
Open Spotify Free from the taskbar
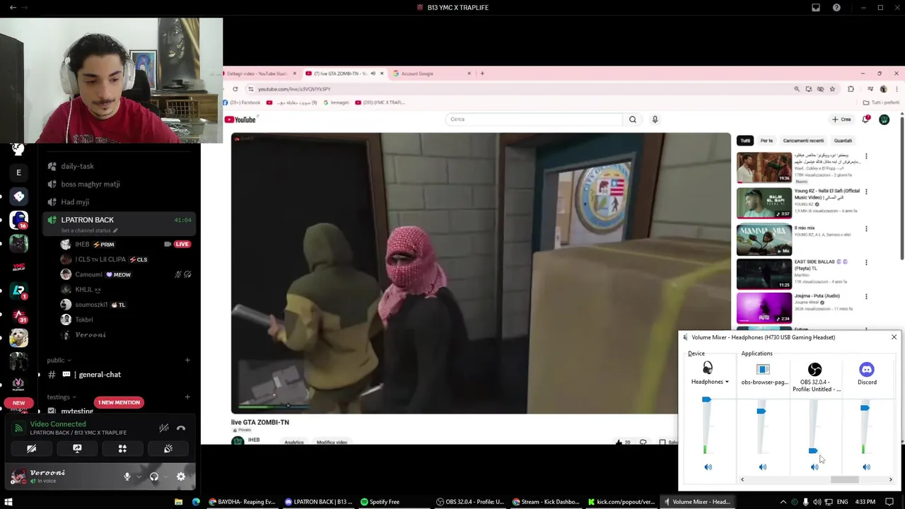tap(380, 502)
